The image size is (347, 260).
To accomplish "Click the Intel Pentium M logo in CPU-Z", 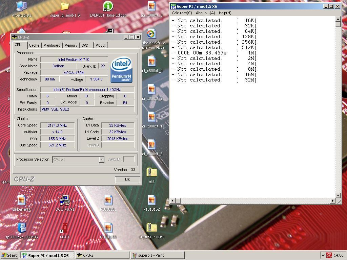I will (x=121, y=70).
